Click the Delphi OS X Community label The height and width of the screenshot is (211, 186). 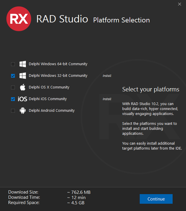[x=49, y=87]
